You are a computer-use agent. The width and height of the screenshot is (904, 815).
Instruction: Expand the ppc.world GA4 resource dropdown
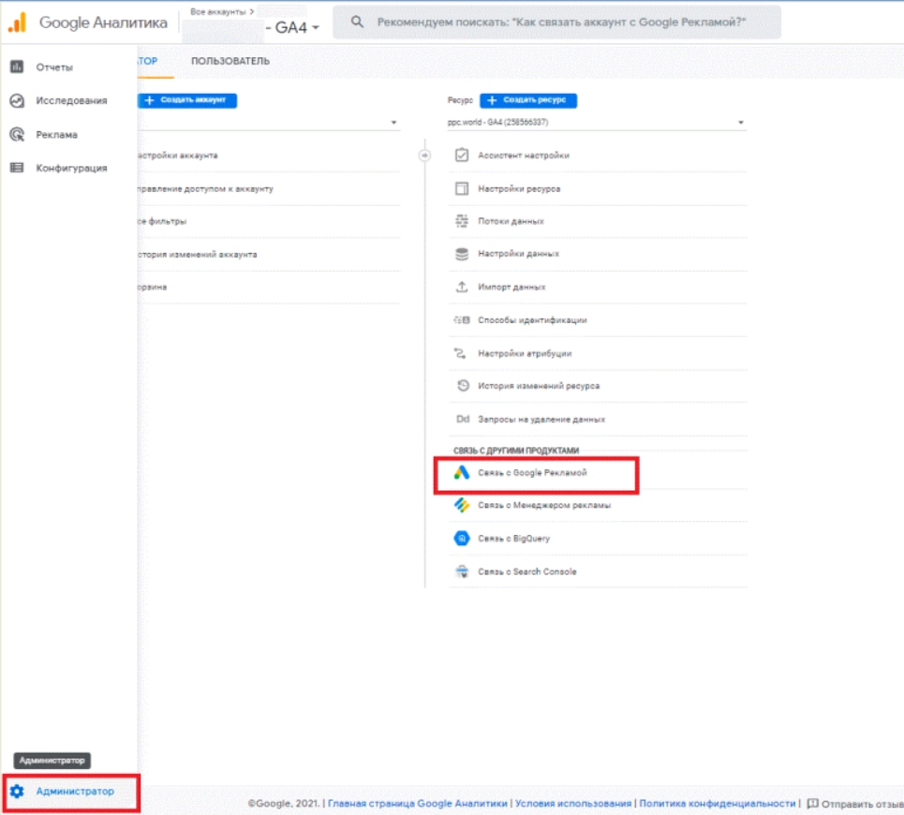(740, 123)
